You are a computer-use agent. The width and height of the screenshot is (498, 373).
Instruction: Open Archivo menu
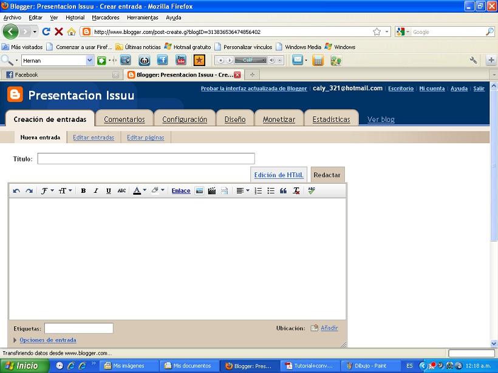click(12, 18)
